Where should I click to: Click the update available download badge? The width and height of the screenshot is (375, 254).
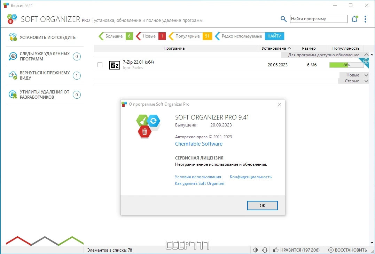click(x=366, y=62)
